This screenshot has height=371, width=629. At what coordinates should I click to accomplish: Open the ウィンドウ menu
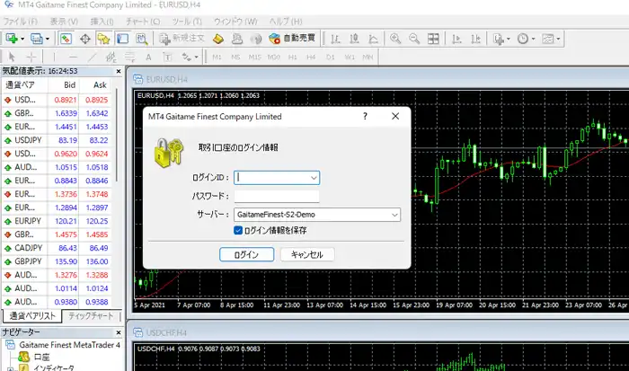(235, 22)
